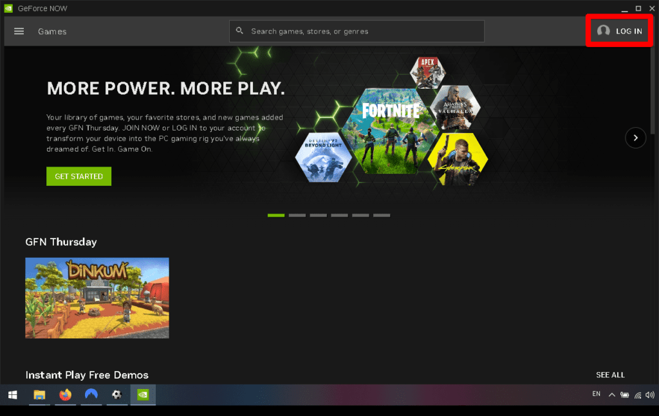Jump to the second carousel slide indicator
The width and height of the screenshot is (659, 416).
297,215
